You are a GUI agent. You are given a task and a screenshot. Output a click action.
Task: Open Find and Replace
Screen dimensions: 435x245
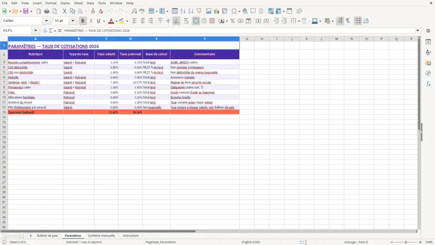pos(134,11)
